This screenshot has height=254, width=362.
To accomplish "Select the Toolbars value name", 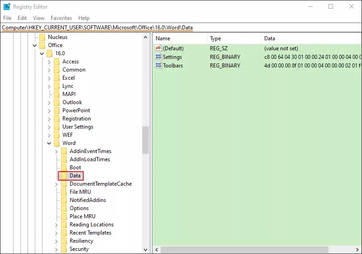I will 173,66.
